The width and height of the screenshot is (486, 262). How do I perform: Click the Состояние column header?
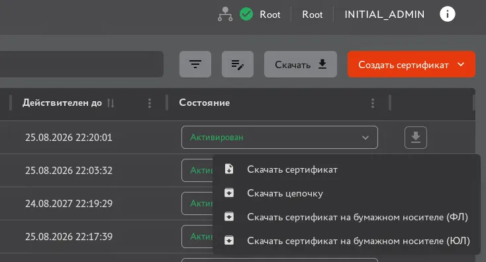pos(204,103)
